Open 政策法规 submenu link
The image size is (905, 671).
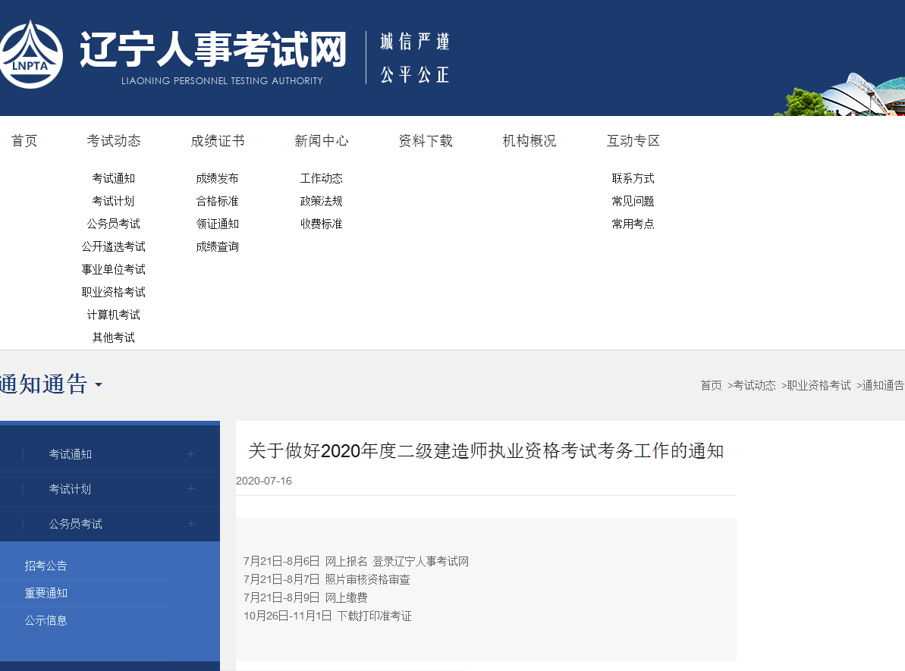(x=322, y=201)
